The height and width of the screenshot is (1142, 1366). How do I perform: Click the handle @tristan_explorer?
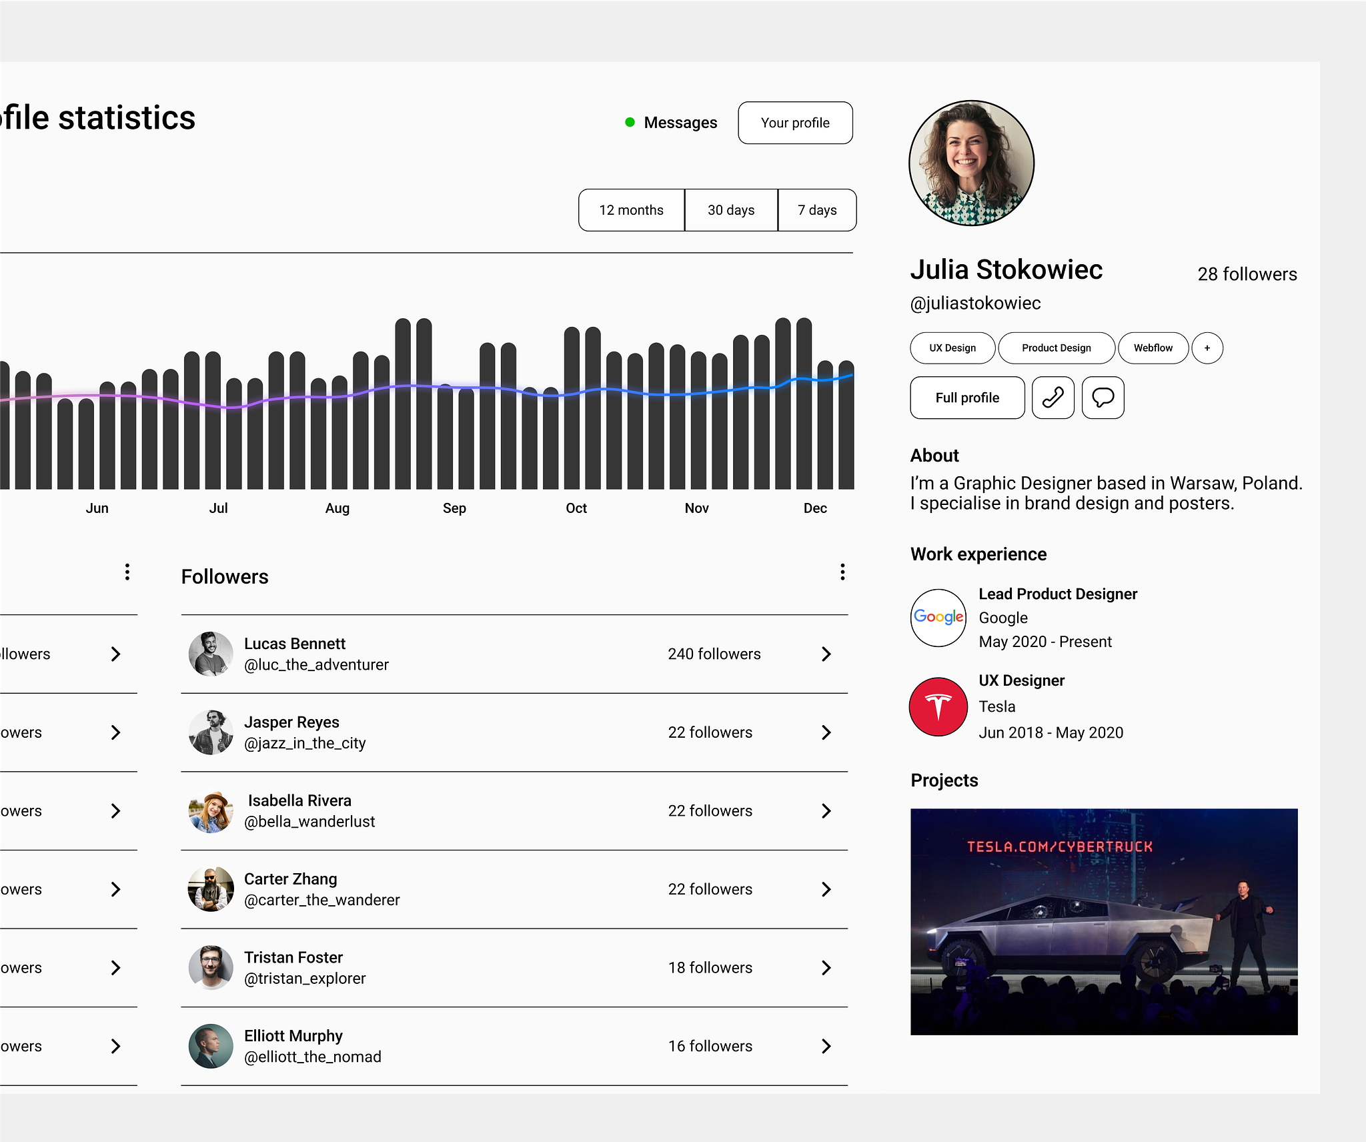[x=305, y=979]
